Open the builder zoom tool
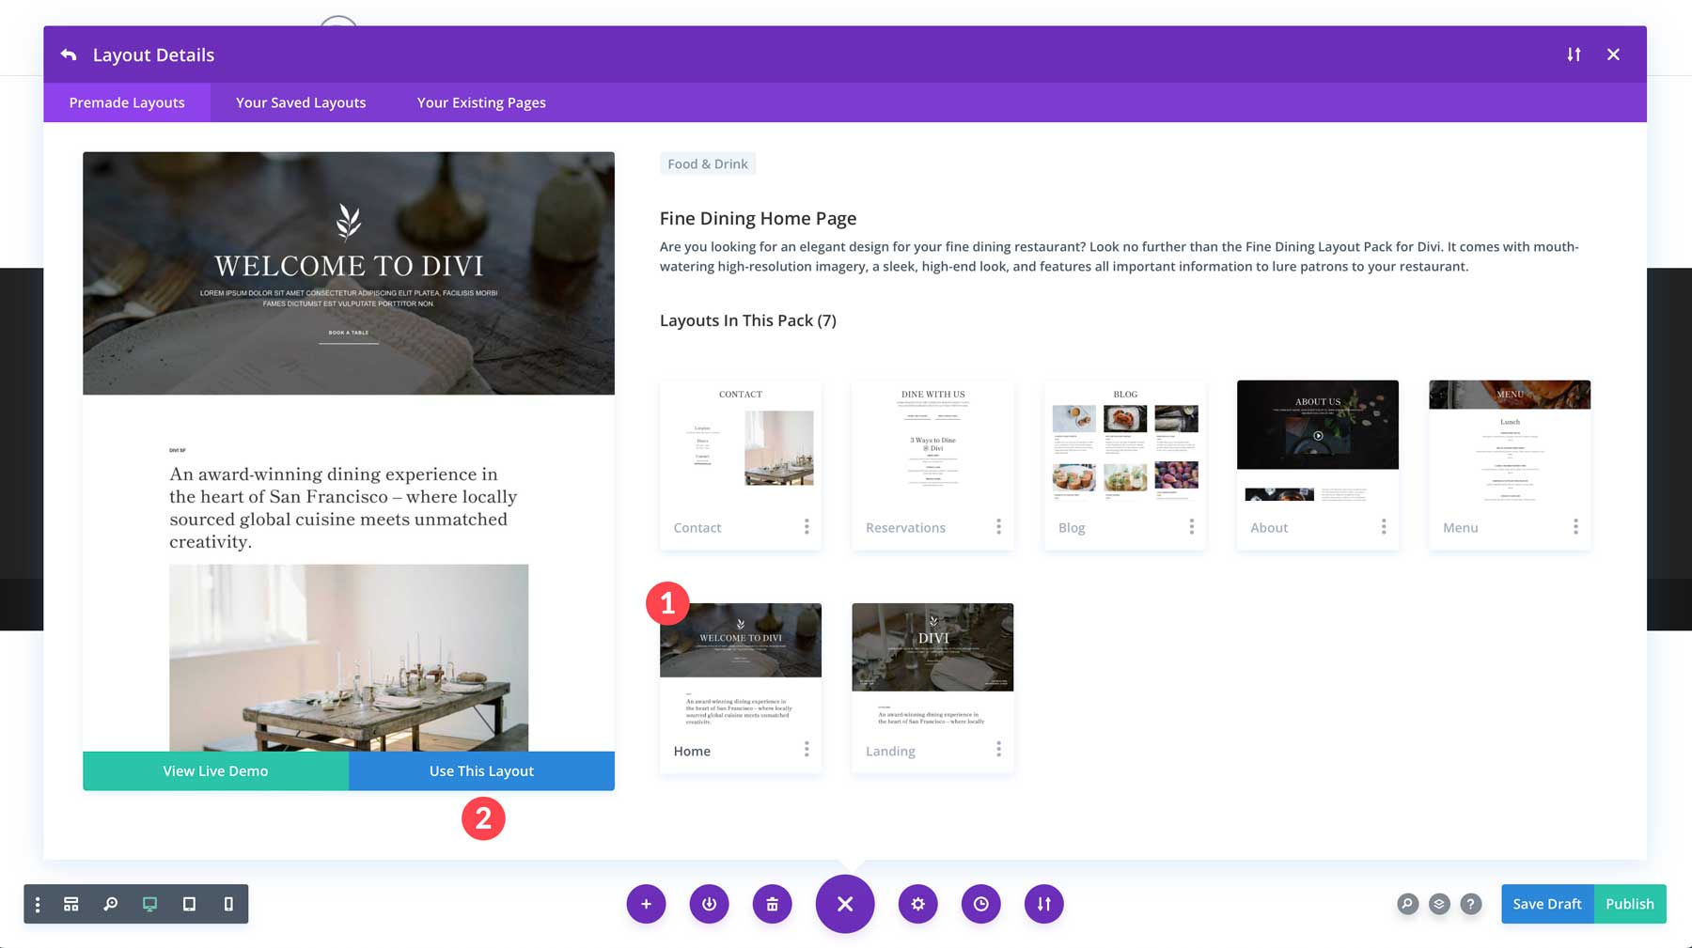This screenshot has height=948, width=1692. (x=111, y=904)
